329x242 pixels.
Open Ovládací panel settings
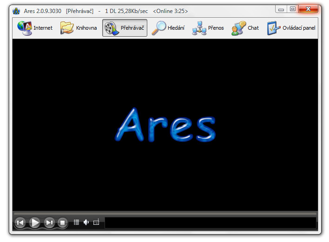click(291, 28)
